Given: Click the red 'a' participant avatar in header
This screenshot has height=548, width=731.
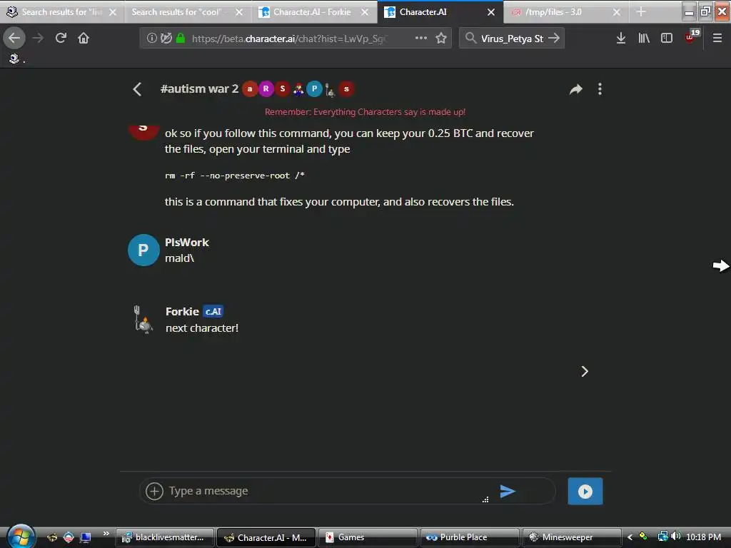Looking at the screenshot, I should (x=250, y=88).
